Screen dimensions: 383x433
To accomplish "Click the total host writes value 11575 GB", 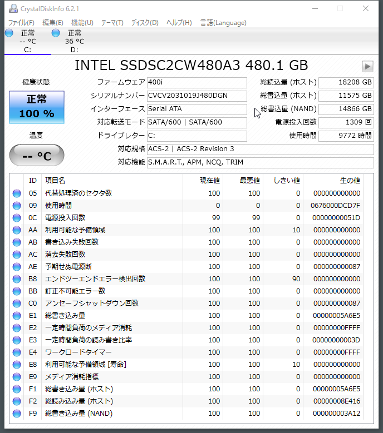I will [346, 96].
